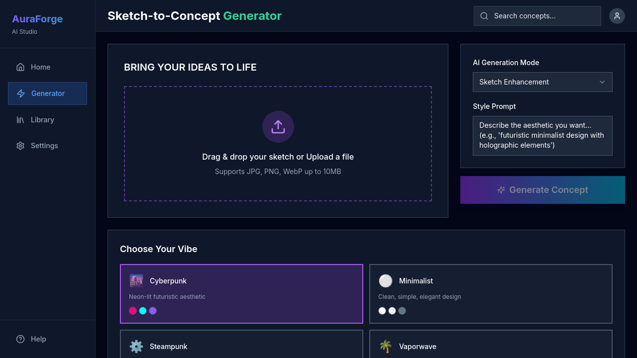Open the AI Generation Mode dropdown
This screenshot has width=637, height=358.
tap(542, 82)
